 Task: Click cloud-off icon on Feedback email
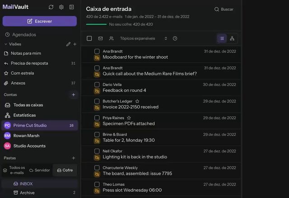[x=97, y=91]
